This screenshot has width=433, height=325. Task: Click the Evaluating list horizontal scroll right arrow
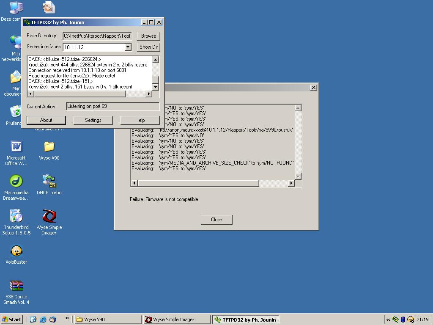coord(291,183)
